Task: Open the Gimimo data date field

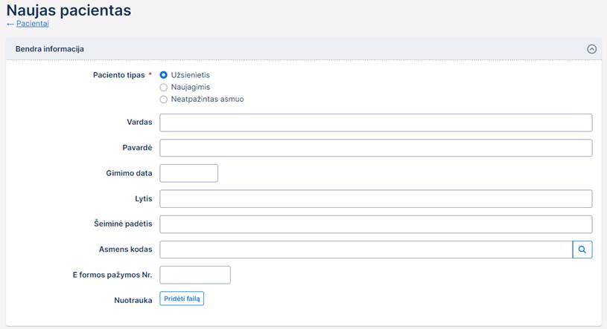Action: pos(188,173)
